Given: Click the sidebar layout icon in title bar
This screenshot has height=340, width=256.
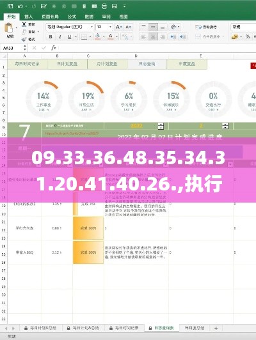Looking at the screenshot, I should 10,6.
